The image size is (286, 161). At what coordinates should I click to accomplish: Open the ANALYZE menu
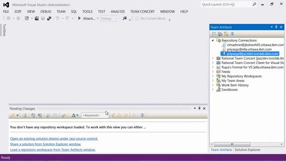pyautogui.click(x=118, y=12)
